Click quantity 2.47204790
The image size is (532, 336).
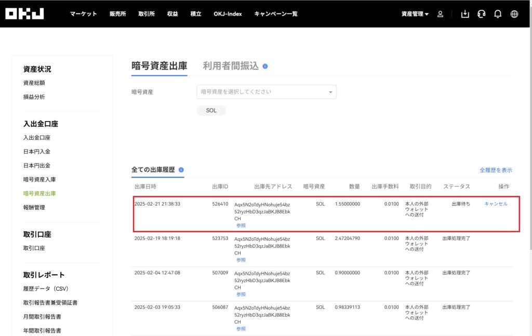[x=348, y=238]
